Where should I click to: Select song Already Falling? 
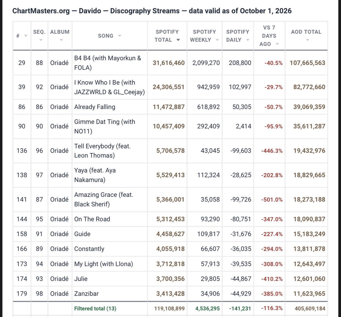[x=95, y=107]
